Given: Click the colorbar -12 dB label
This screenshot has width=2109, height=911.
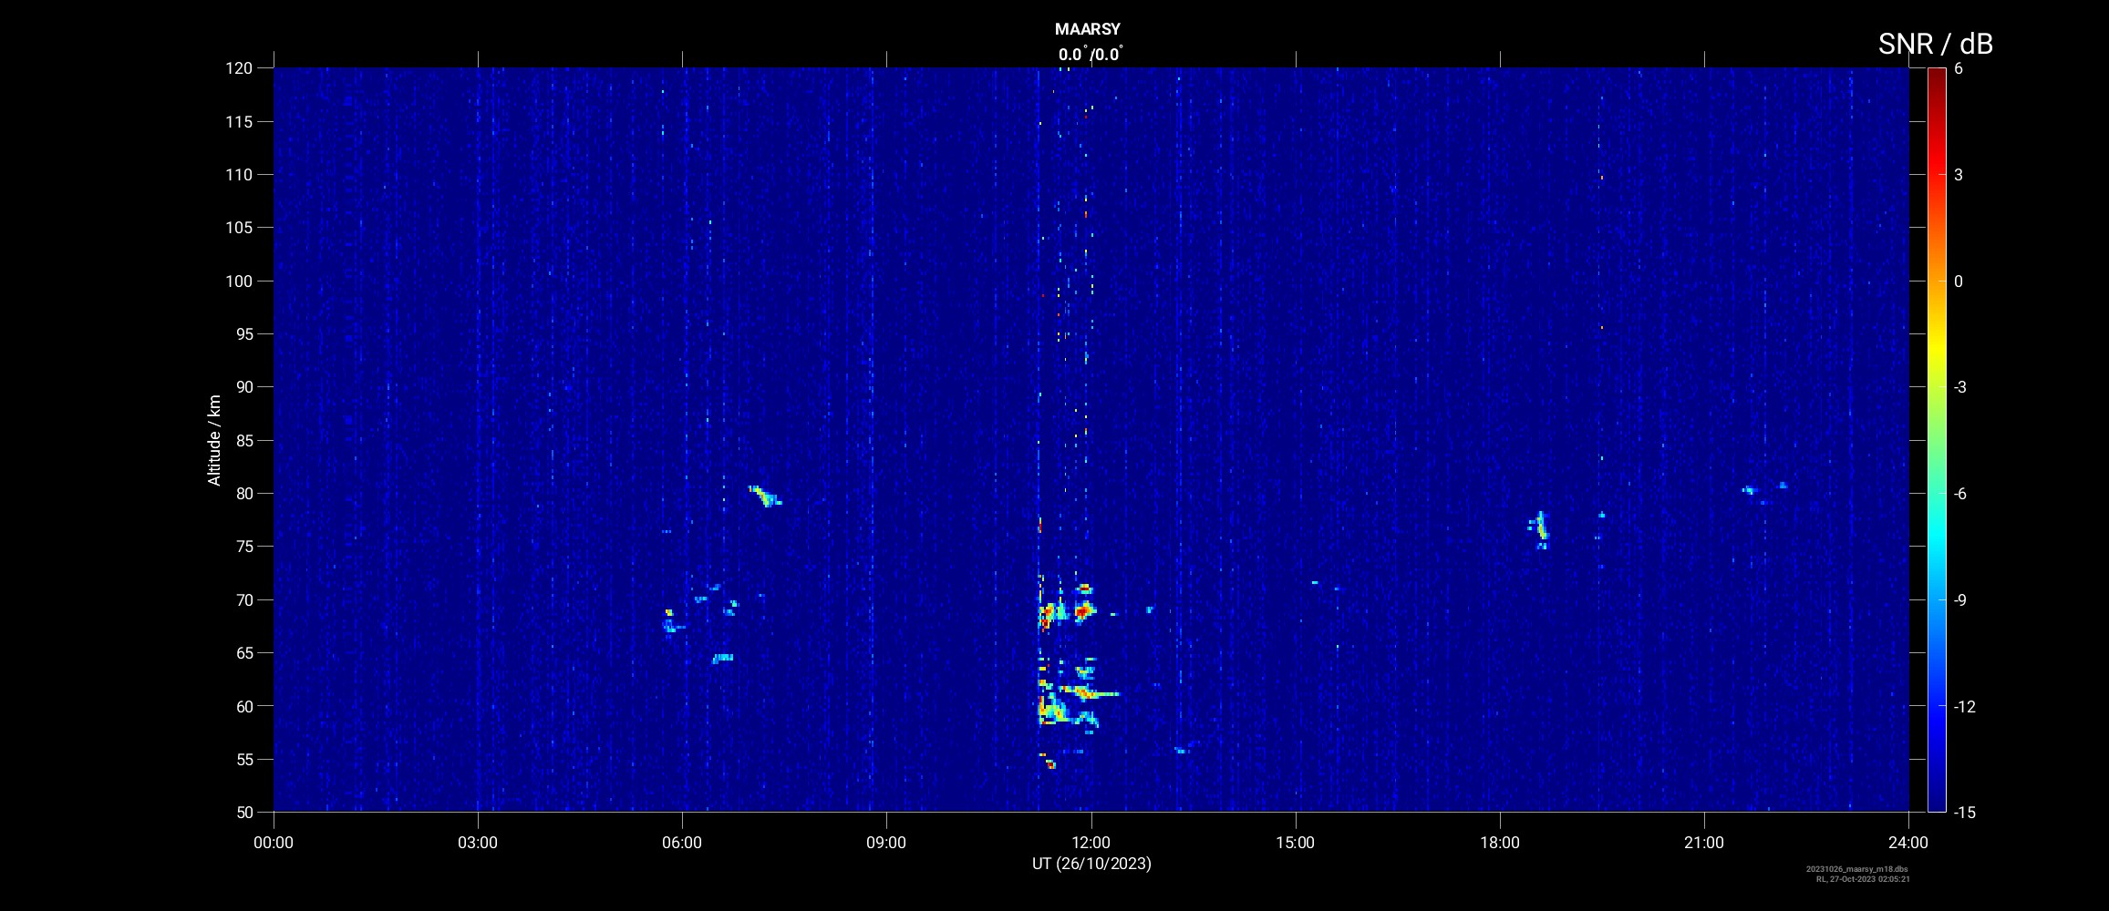Looking at the screenshot, I should point(1965,706).
